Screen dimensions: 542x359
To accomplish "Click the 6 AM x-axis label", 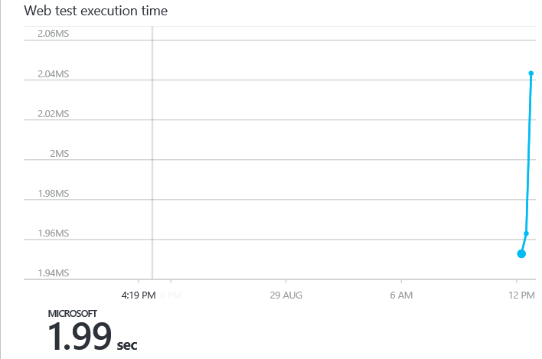I will (x=401, y=295).
